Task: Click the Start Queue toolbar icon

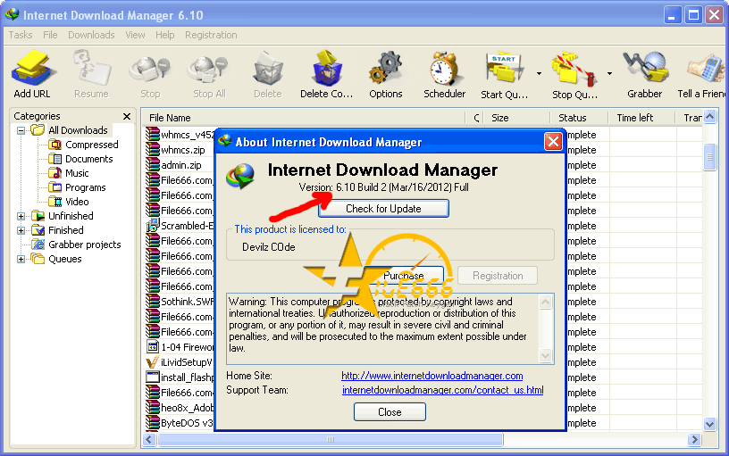Action: click(x=504, y=74)
